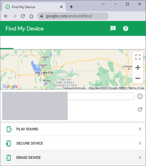The width and height of the screenshot is (146, 166).
Task: Open the help question mark icon
Action: point(126,29)
